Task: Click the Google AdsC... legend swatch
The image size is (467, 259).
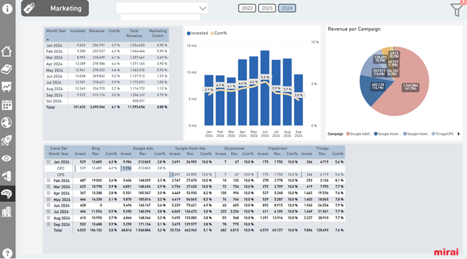Action: [x=347, y=134]
